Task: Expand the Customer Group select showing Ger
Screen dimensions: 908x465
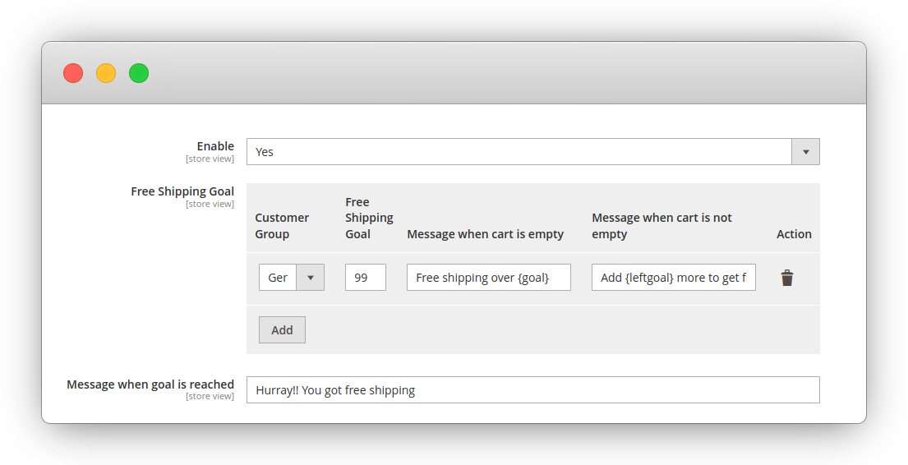Action: tap(291, 278)
